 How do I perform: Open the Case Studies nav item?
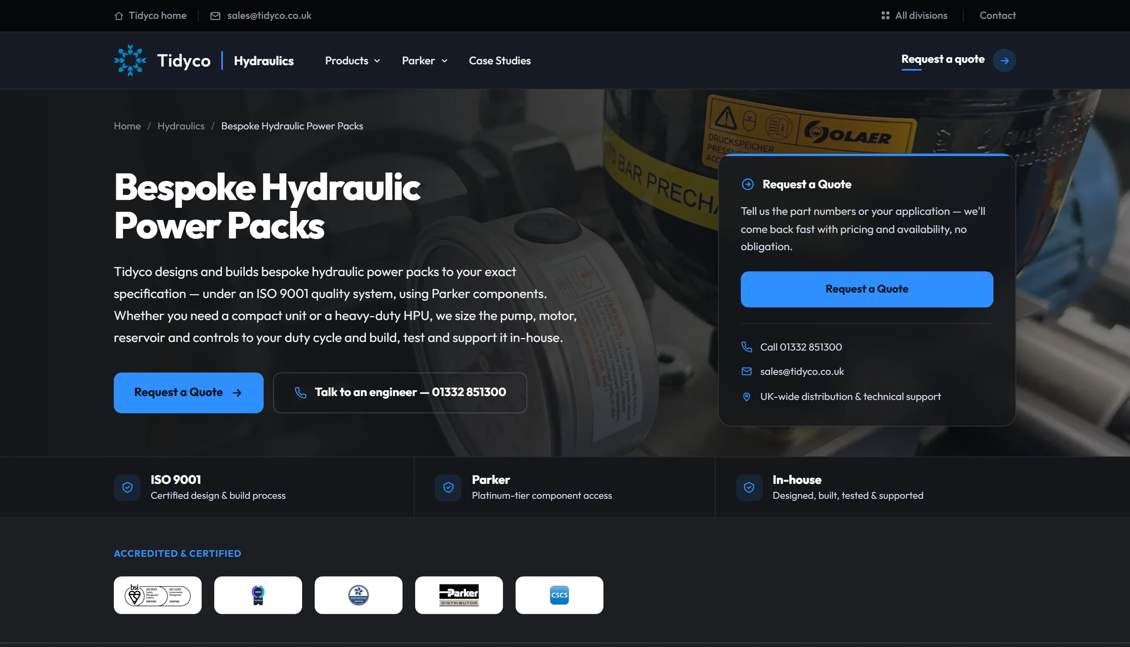pos(500,61)
